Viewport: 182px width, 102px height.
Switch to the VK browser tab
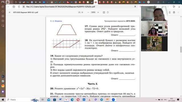click(44, 2)
